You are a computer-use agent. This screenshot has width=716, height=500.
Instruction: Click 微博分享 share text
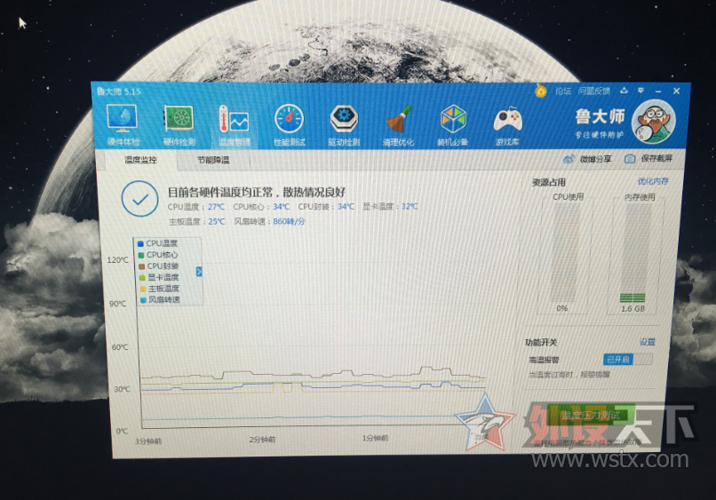[595, 159]
